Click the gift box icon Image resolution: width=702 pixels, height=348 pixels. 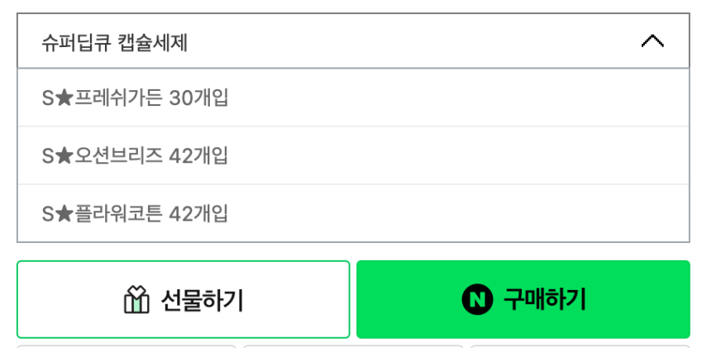pyautogui.click(x=136, y=300)
